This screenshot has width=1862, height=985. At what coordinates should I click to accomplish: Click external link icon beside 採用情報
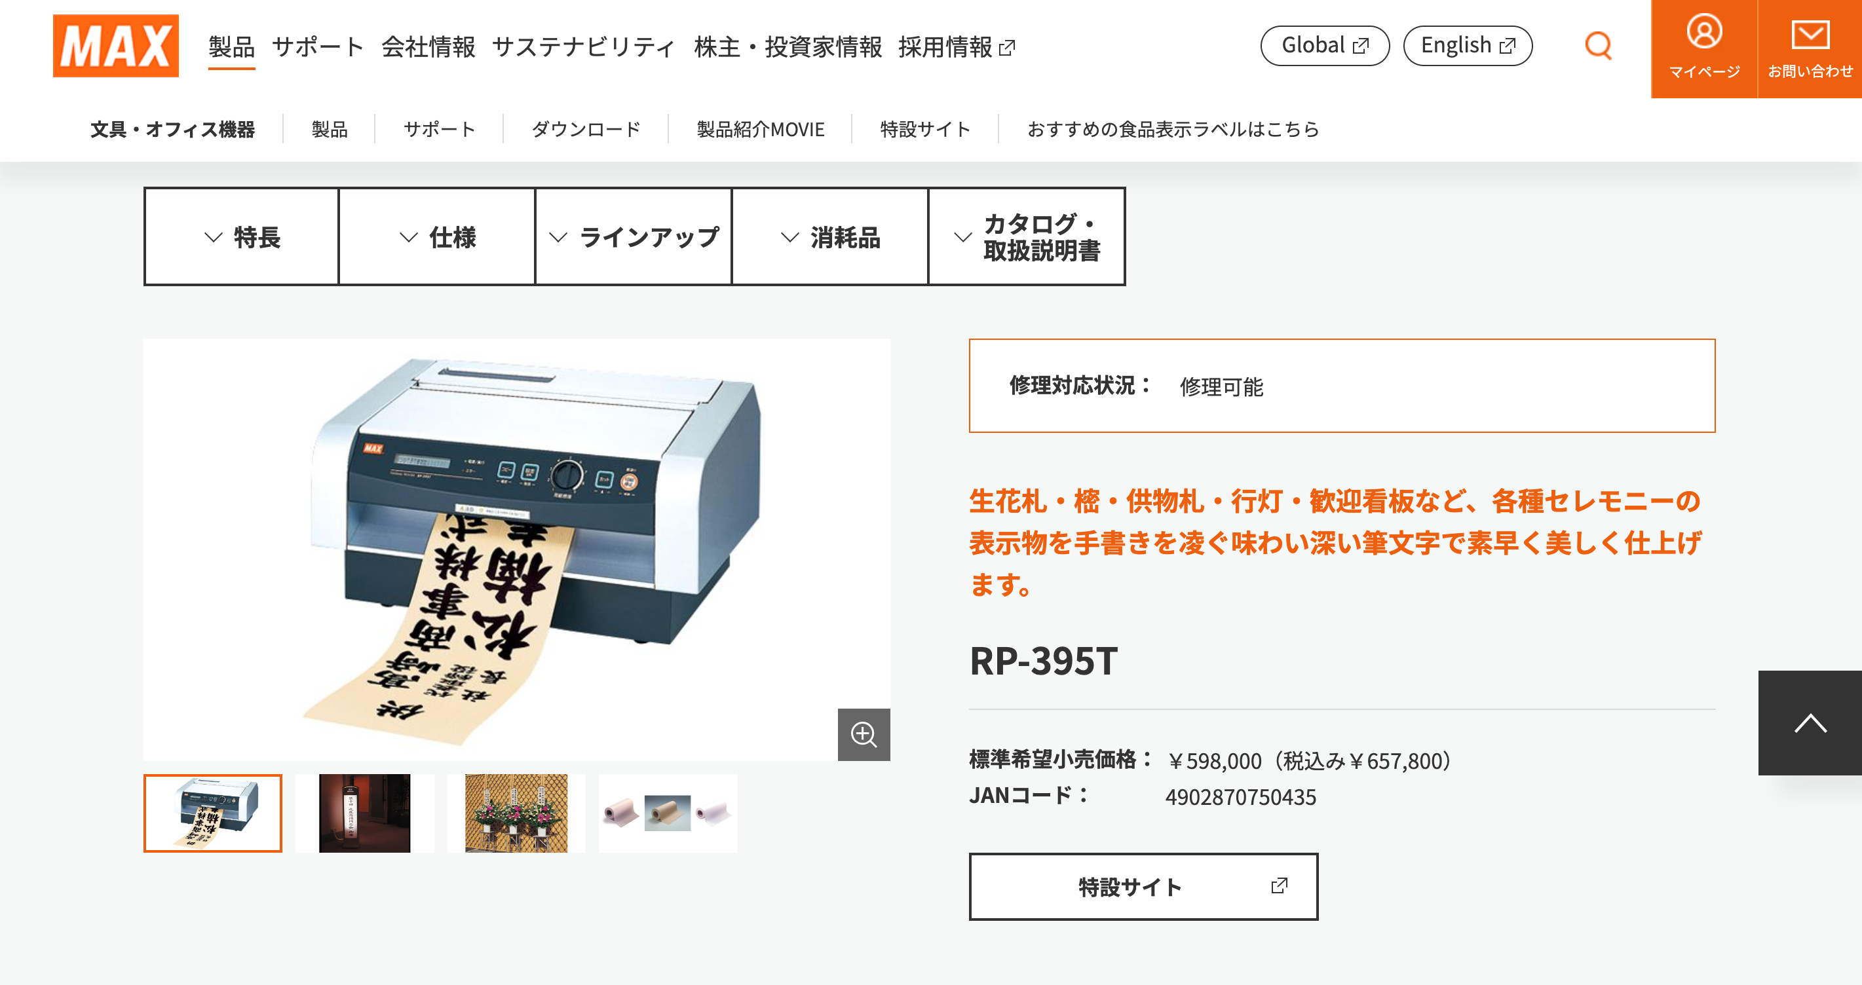point(1007,48)
